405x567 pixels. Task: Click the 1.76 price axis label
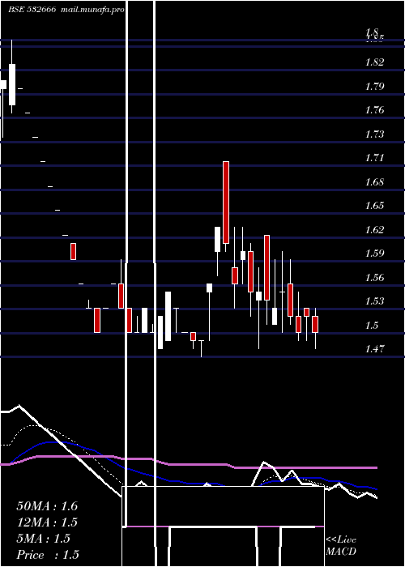click(374, 110)
